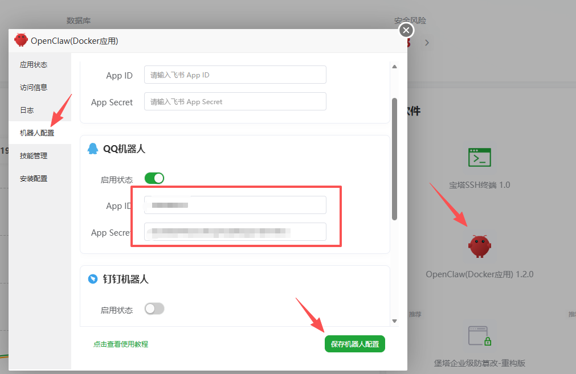Click the 堡塔企业级防篡改-重构版 label
Viewport: 576px width, 374px height.
coord(479,363)
